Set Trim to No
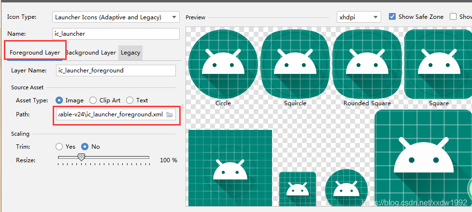 [x=85, y=147]
